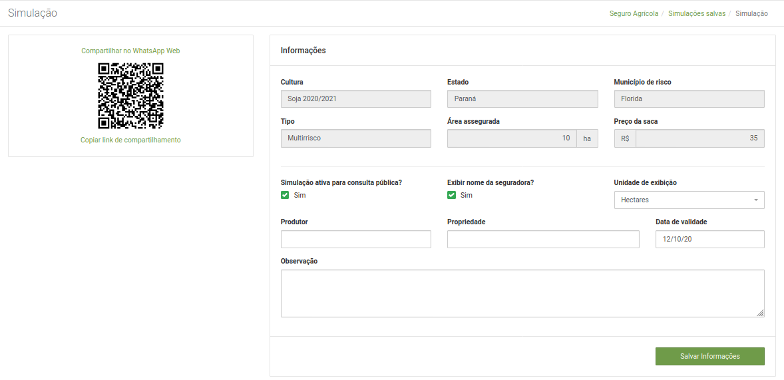This screenshot has width=784, height=380.
Task: Click the Propriedade input field
Action: (543, 240)
